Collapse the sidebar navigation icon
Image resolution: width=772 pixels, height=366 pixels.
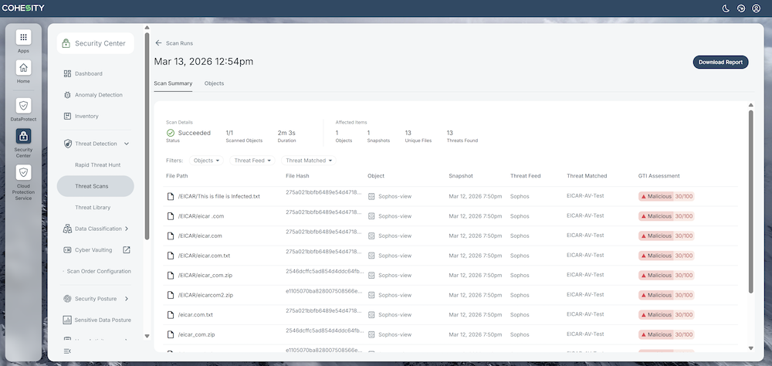point(67,351)
